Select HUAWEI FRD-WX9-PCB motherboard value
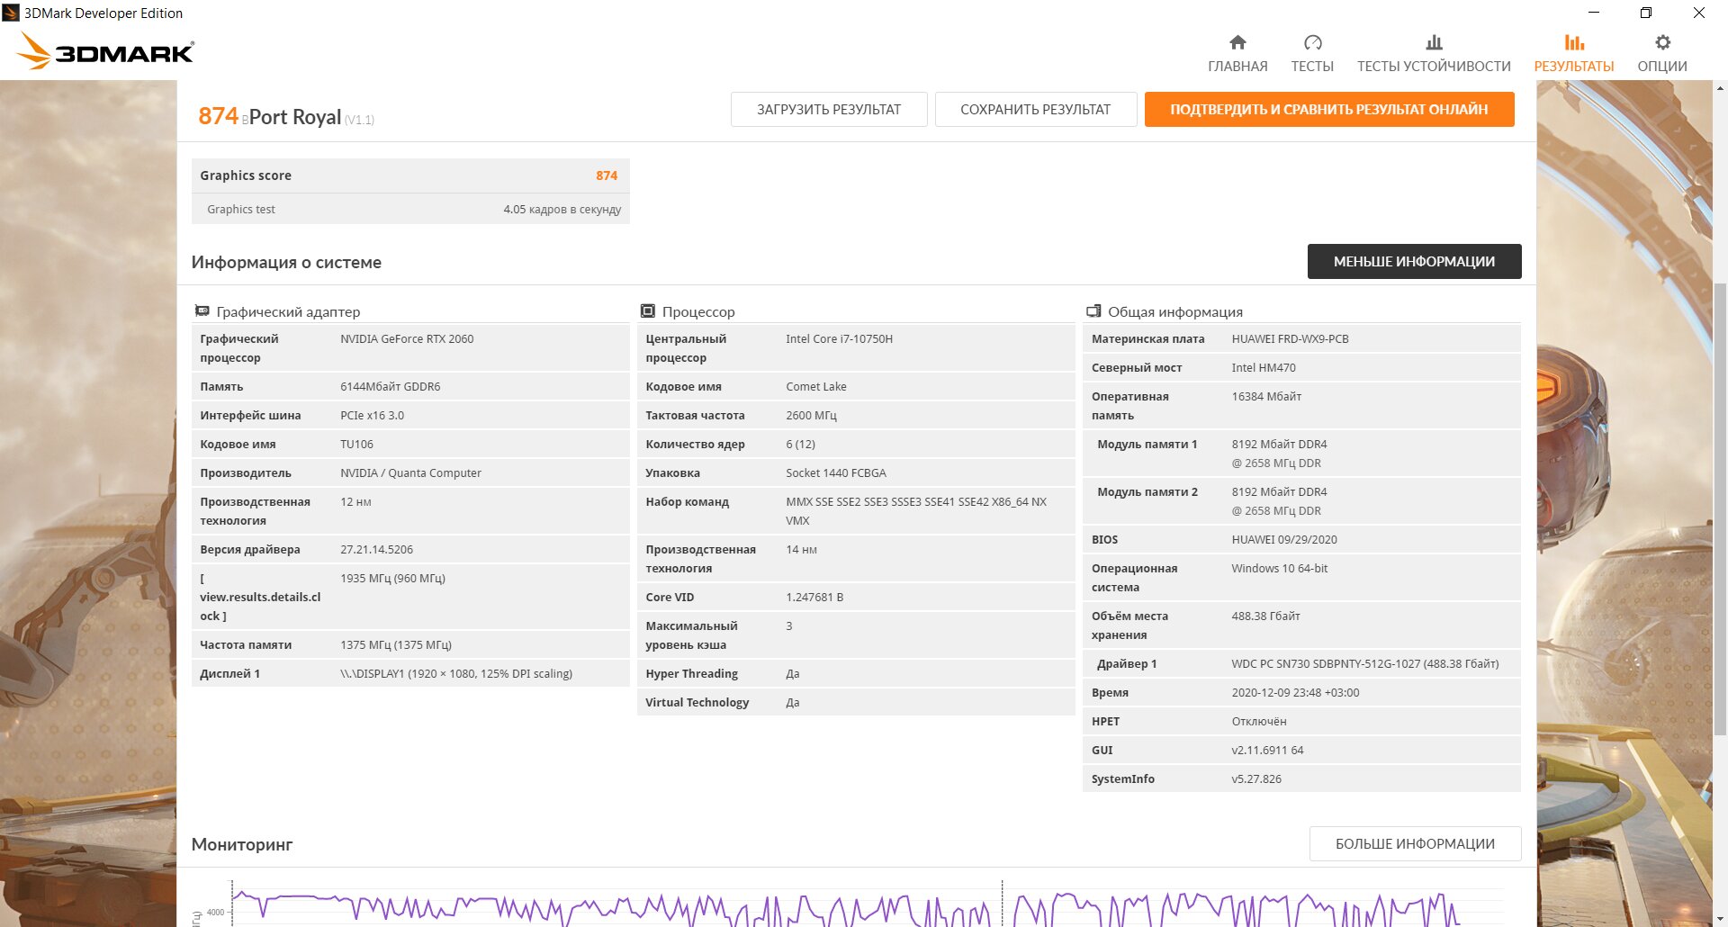 pos(1290,339)
